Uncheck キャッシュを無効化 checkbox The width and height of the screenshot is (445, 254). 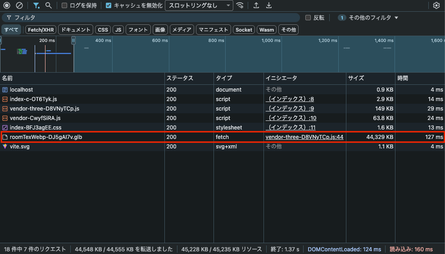click(109, 5)
